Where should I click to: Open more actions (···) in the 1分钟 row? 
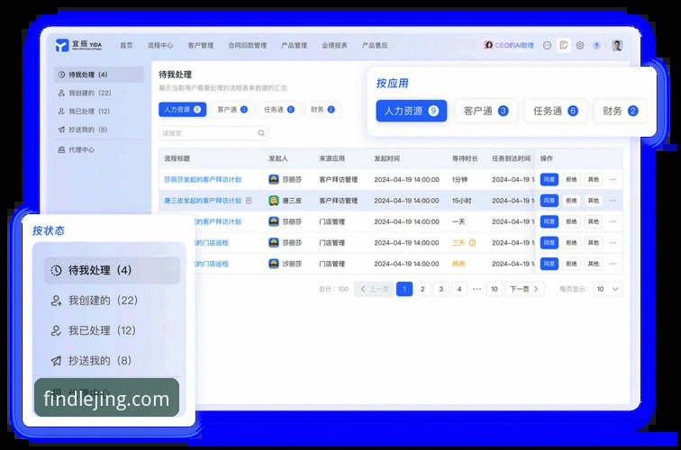tap(613, 179)
